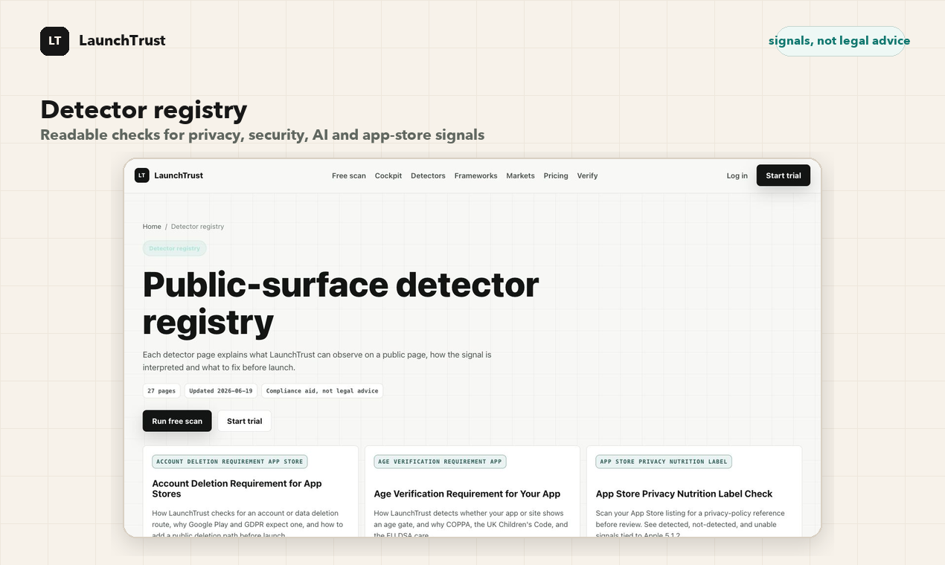Click the Readable checks for privacy subtitle
The image size is (945, 565).
point(263,135)
